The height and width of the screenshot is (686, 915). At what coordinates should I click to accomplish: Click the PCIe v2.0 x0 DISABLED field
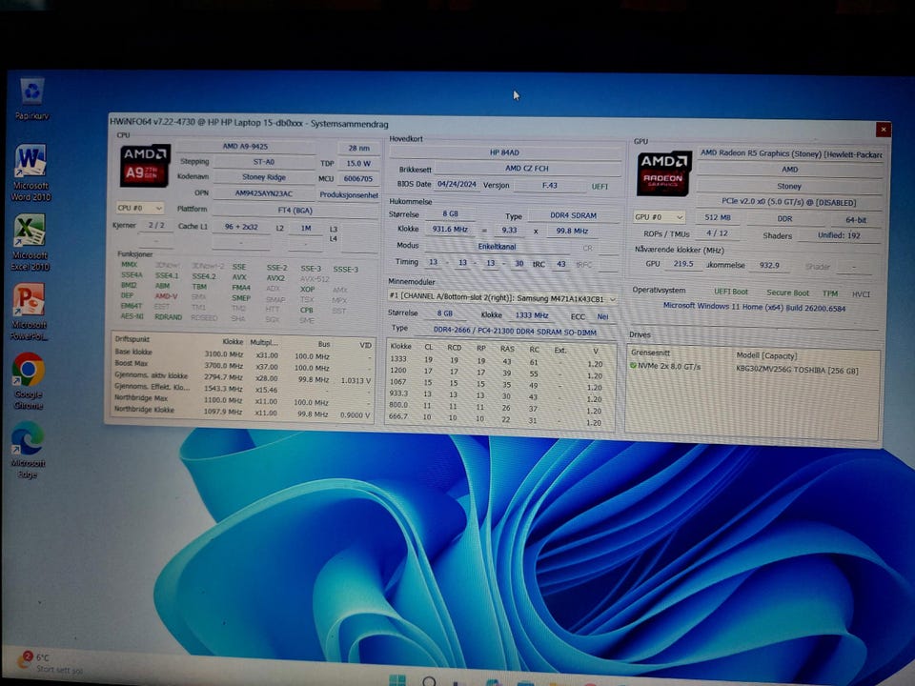[x=788, y=202]
